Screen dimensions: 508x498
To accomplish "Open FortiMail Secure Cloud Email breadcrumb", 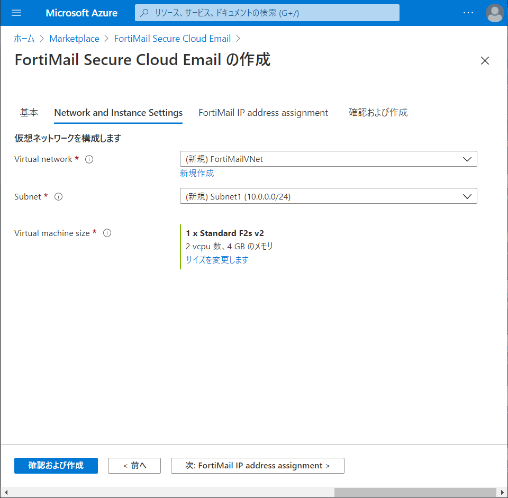I will tap(173, 39).
